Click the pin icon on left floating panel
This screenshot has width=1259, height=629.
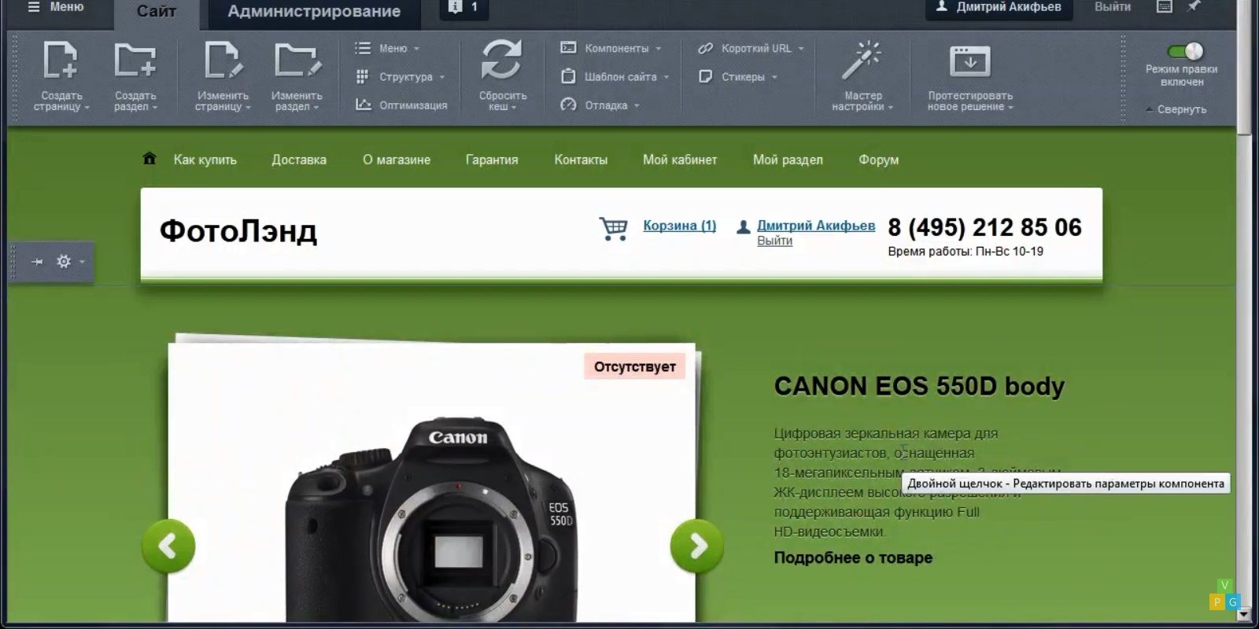click(37, 262)
